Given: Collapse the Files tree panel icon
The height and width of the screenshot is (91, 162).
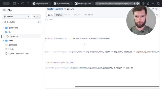Looking at the screenshot, I should point(4,10).
